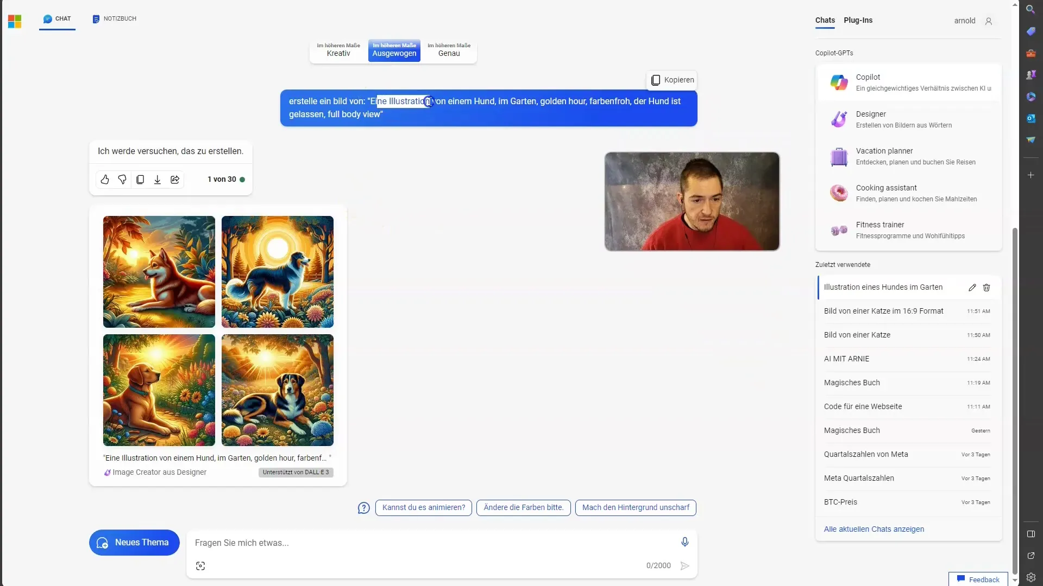Open the Copilot-GPTs dropdown menu
The width and height of the screenshot is (1043, 586).
(x=834, y=52)
